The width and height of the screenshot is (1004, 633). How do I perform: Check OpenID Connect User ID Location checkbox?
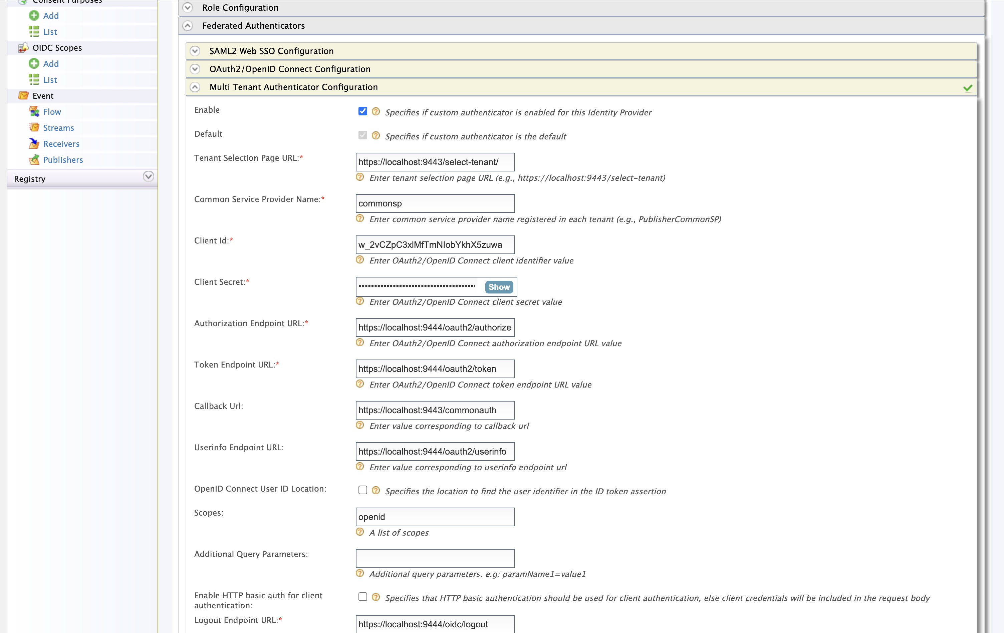point(363,490)
